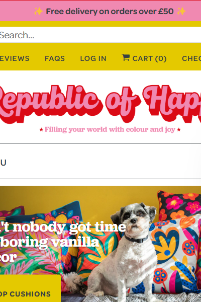Click the Shop Cushions button

[30, 288]
